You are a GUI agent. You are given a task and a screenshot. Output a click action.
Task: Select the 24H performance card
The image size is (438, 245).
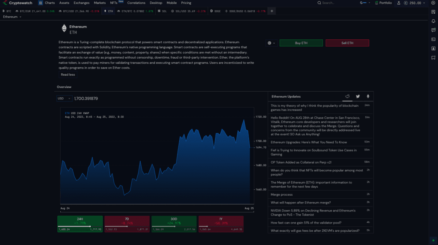point(80,224)
